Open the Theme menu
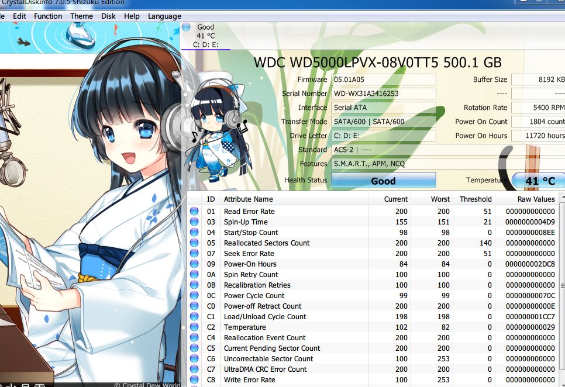The width and height of the screenshot is (565, 387). coord(81,16)
